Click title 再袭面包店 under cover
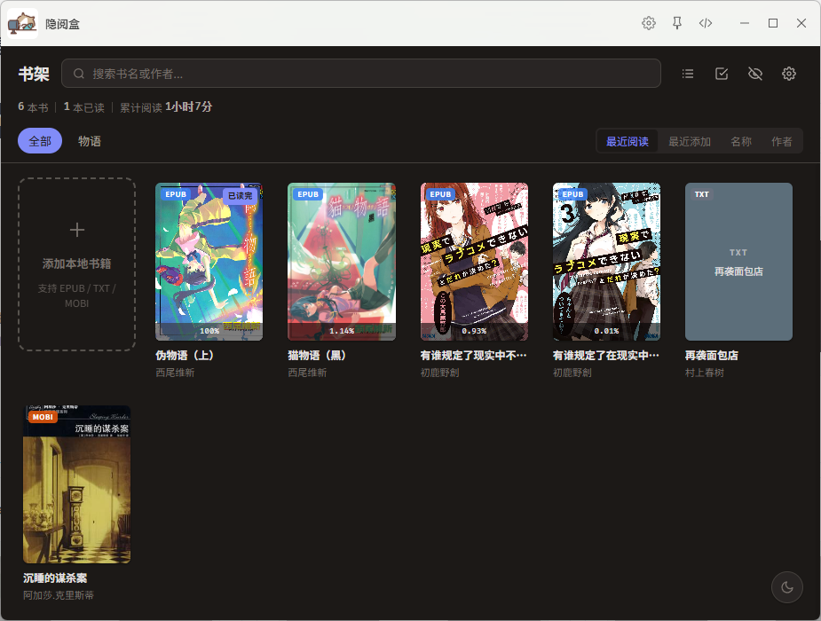Viewport: 821px width, 621px height. 712,355
